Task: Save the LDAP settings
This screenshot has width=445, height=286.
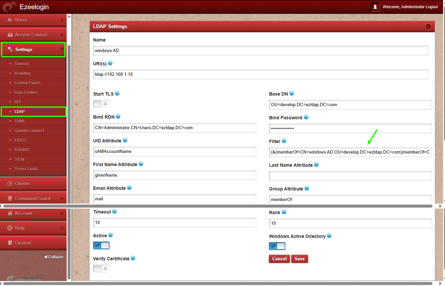Action: click(x=300, y=259)
